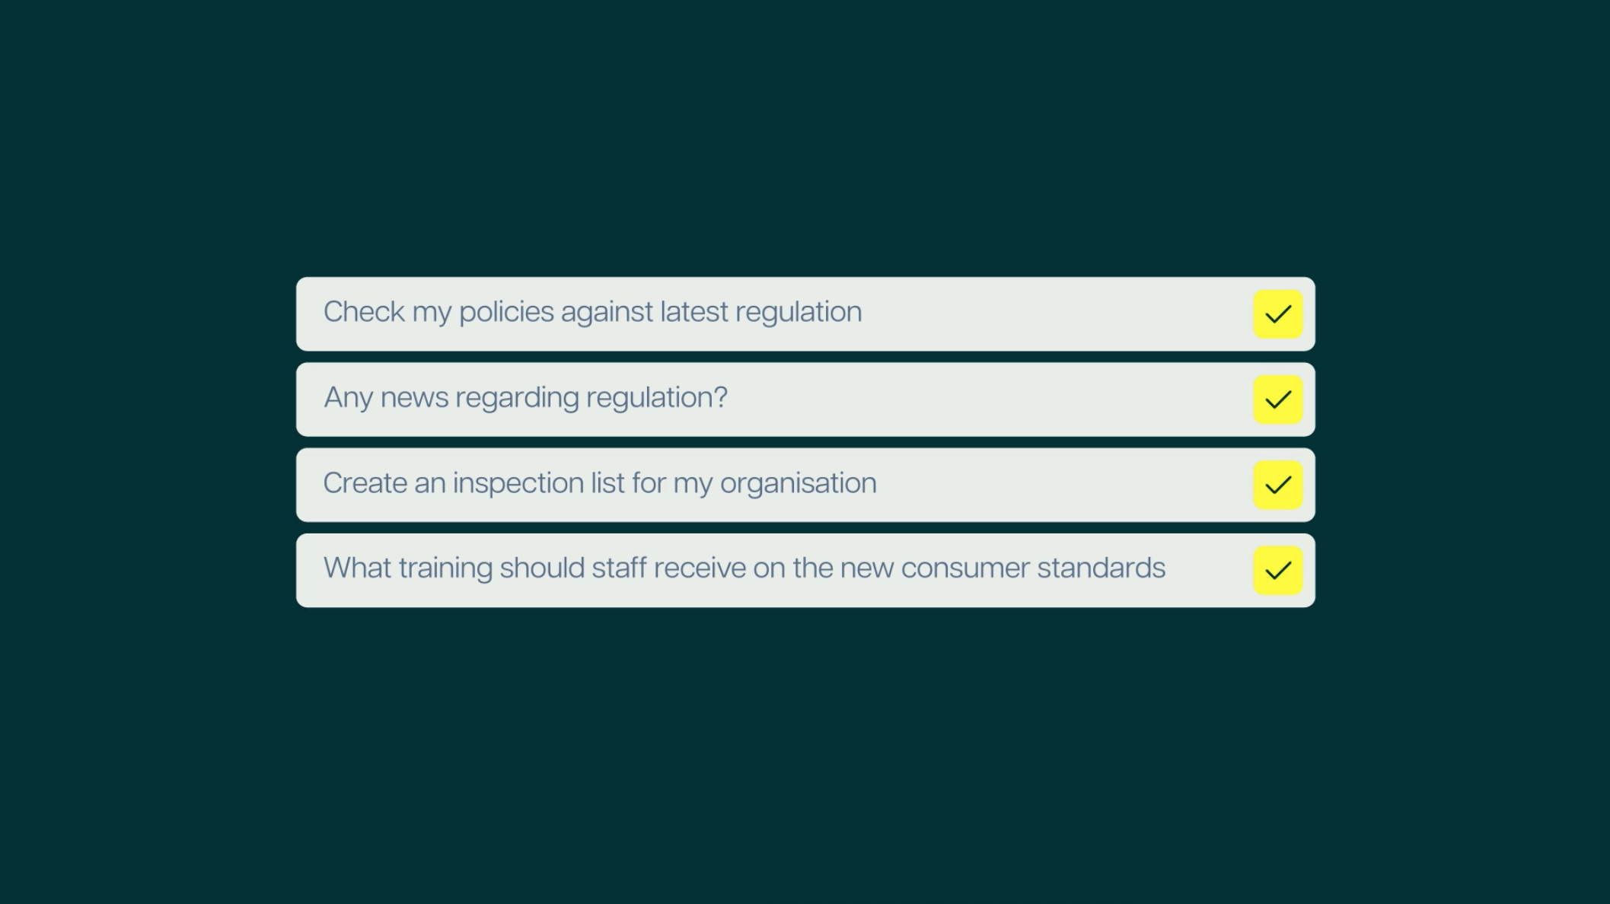Tick the yellow checkbox for 'Check my policies against latest regulation'
Viewport: 1610px width, 904px height.
(1277, 314)
